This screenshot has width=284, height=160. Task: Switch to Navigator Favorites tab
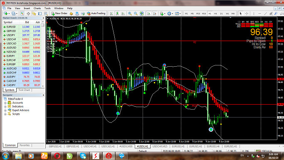[x=25, y=145]
